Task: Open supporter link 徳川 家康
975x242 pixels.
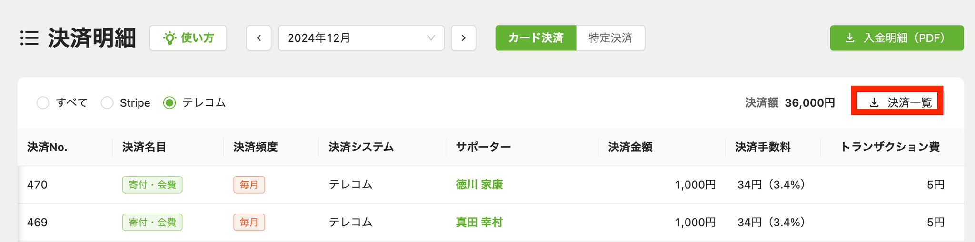Action: coord(479,185)
